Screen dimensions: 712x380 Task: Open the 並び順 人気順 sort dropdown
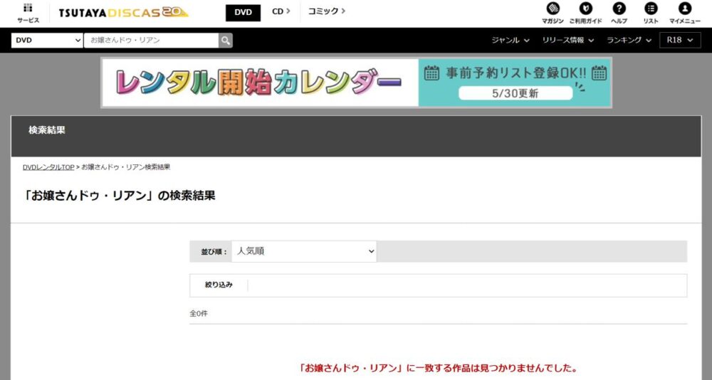coord(304,251)
